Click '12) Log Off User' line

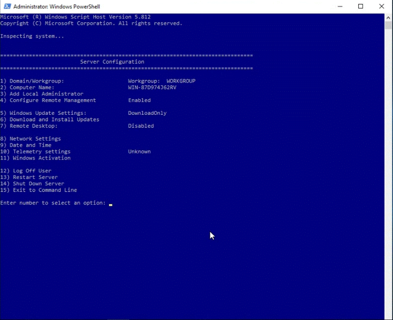pos(26,171)
